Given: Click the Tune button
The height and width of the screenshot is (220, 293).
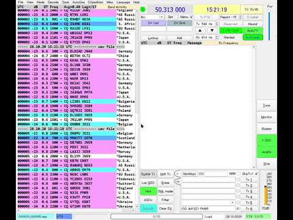Looking at the screenshot, I should [x=266, y=105].
